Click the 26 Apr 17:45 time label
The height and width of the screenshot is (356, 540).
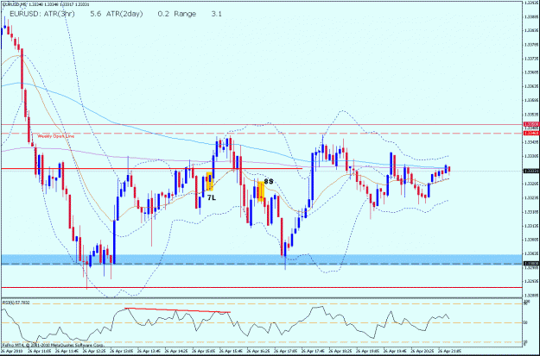(x=313, y=352)
